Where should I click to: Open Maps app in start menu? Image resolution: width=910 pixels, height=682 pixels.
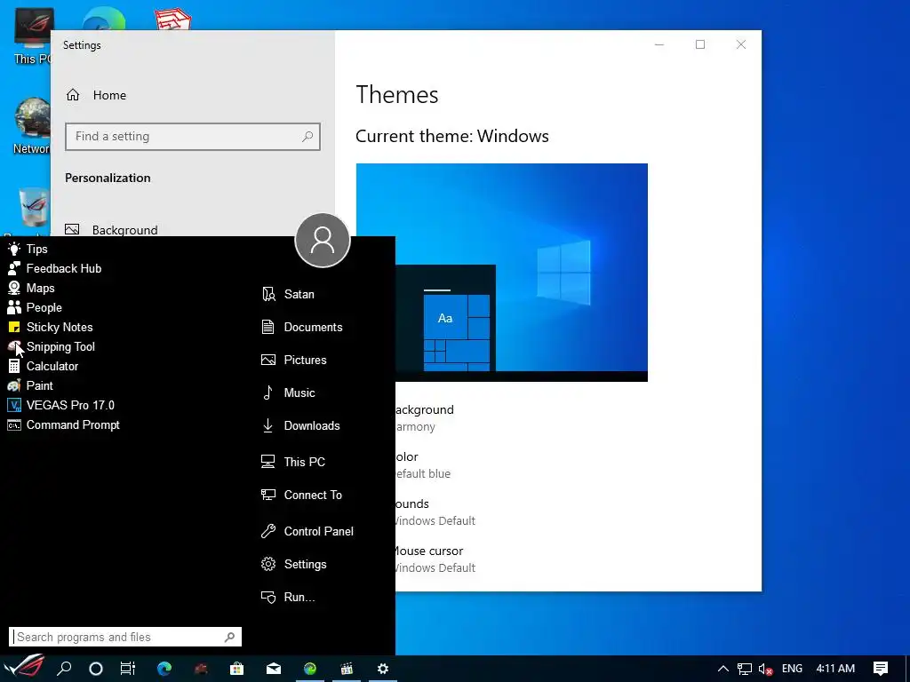[x=31, y=289]
